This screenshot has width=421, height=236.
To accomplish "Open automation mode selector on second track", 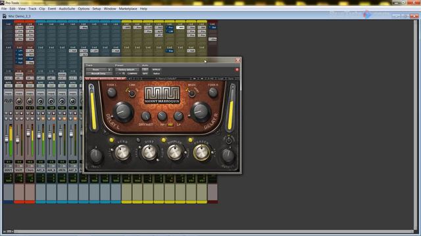I will (x=19, y=86).
